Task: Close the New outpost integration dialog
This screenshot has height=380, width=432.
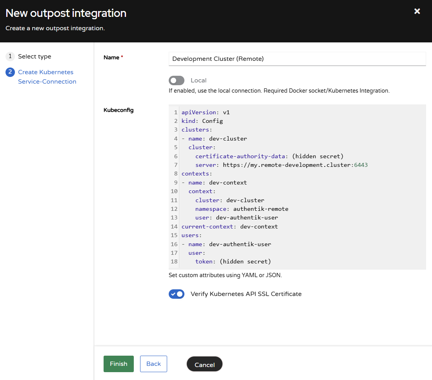Action: pos(417,11)
